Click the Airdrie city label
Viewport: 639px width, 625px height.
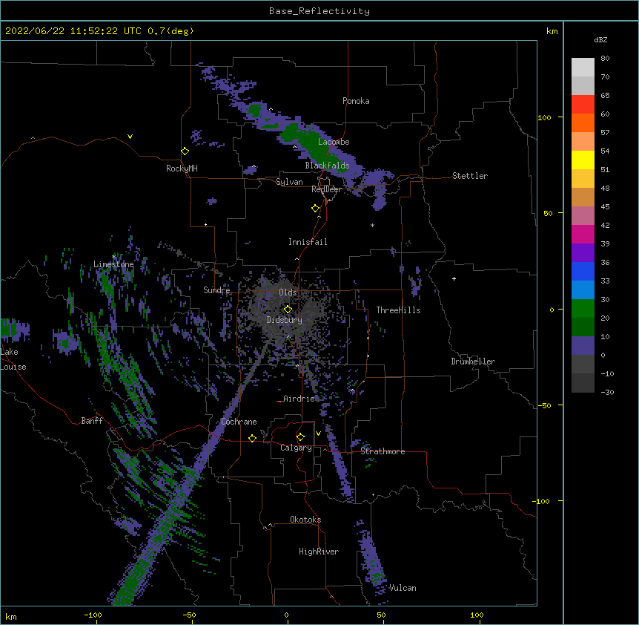pyautogui.click(x=299, y=399)
